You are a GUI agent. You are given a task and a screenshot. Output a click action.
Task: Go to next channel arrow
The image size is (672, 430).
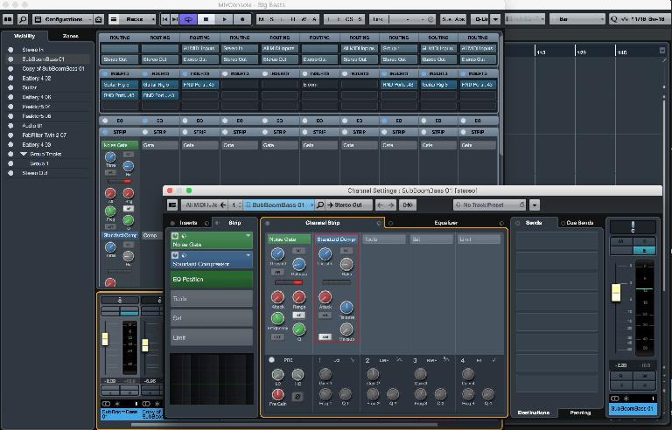(391, 205)
